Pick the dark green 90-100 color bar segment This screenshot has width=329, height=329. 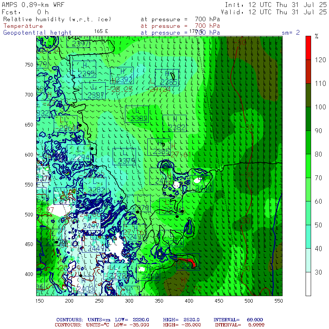(308, 119)
